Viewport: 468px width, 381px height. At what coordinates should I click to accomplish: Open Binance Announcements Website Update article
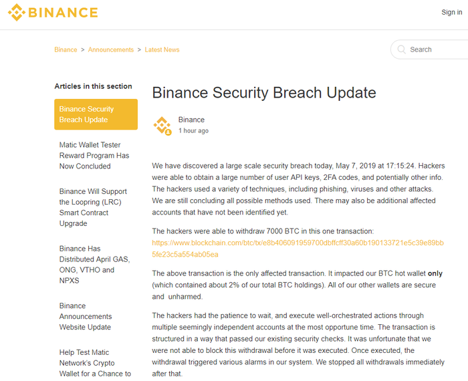click(86, 317)
